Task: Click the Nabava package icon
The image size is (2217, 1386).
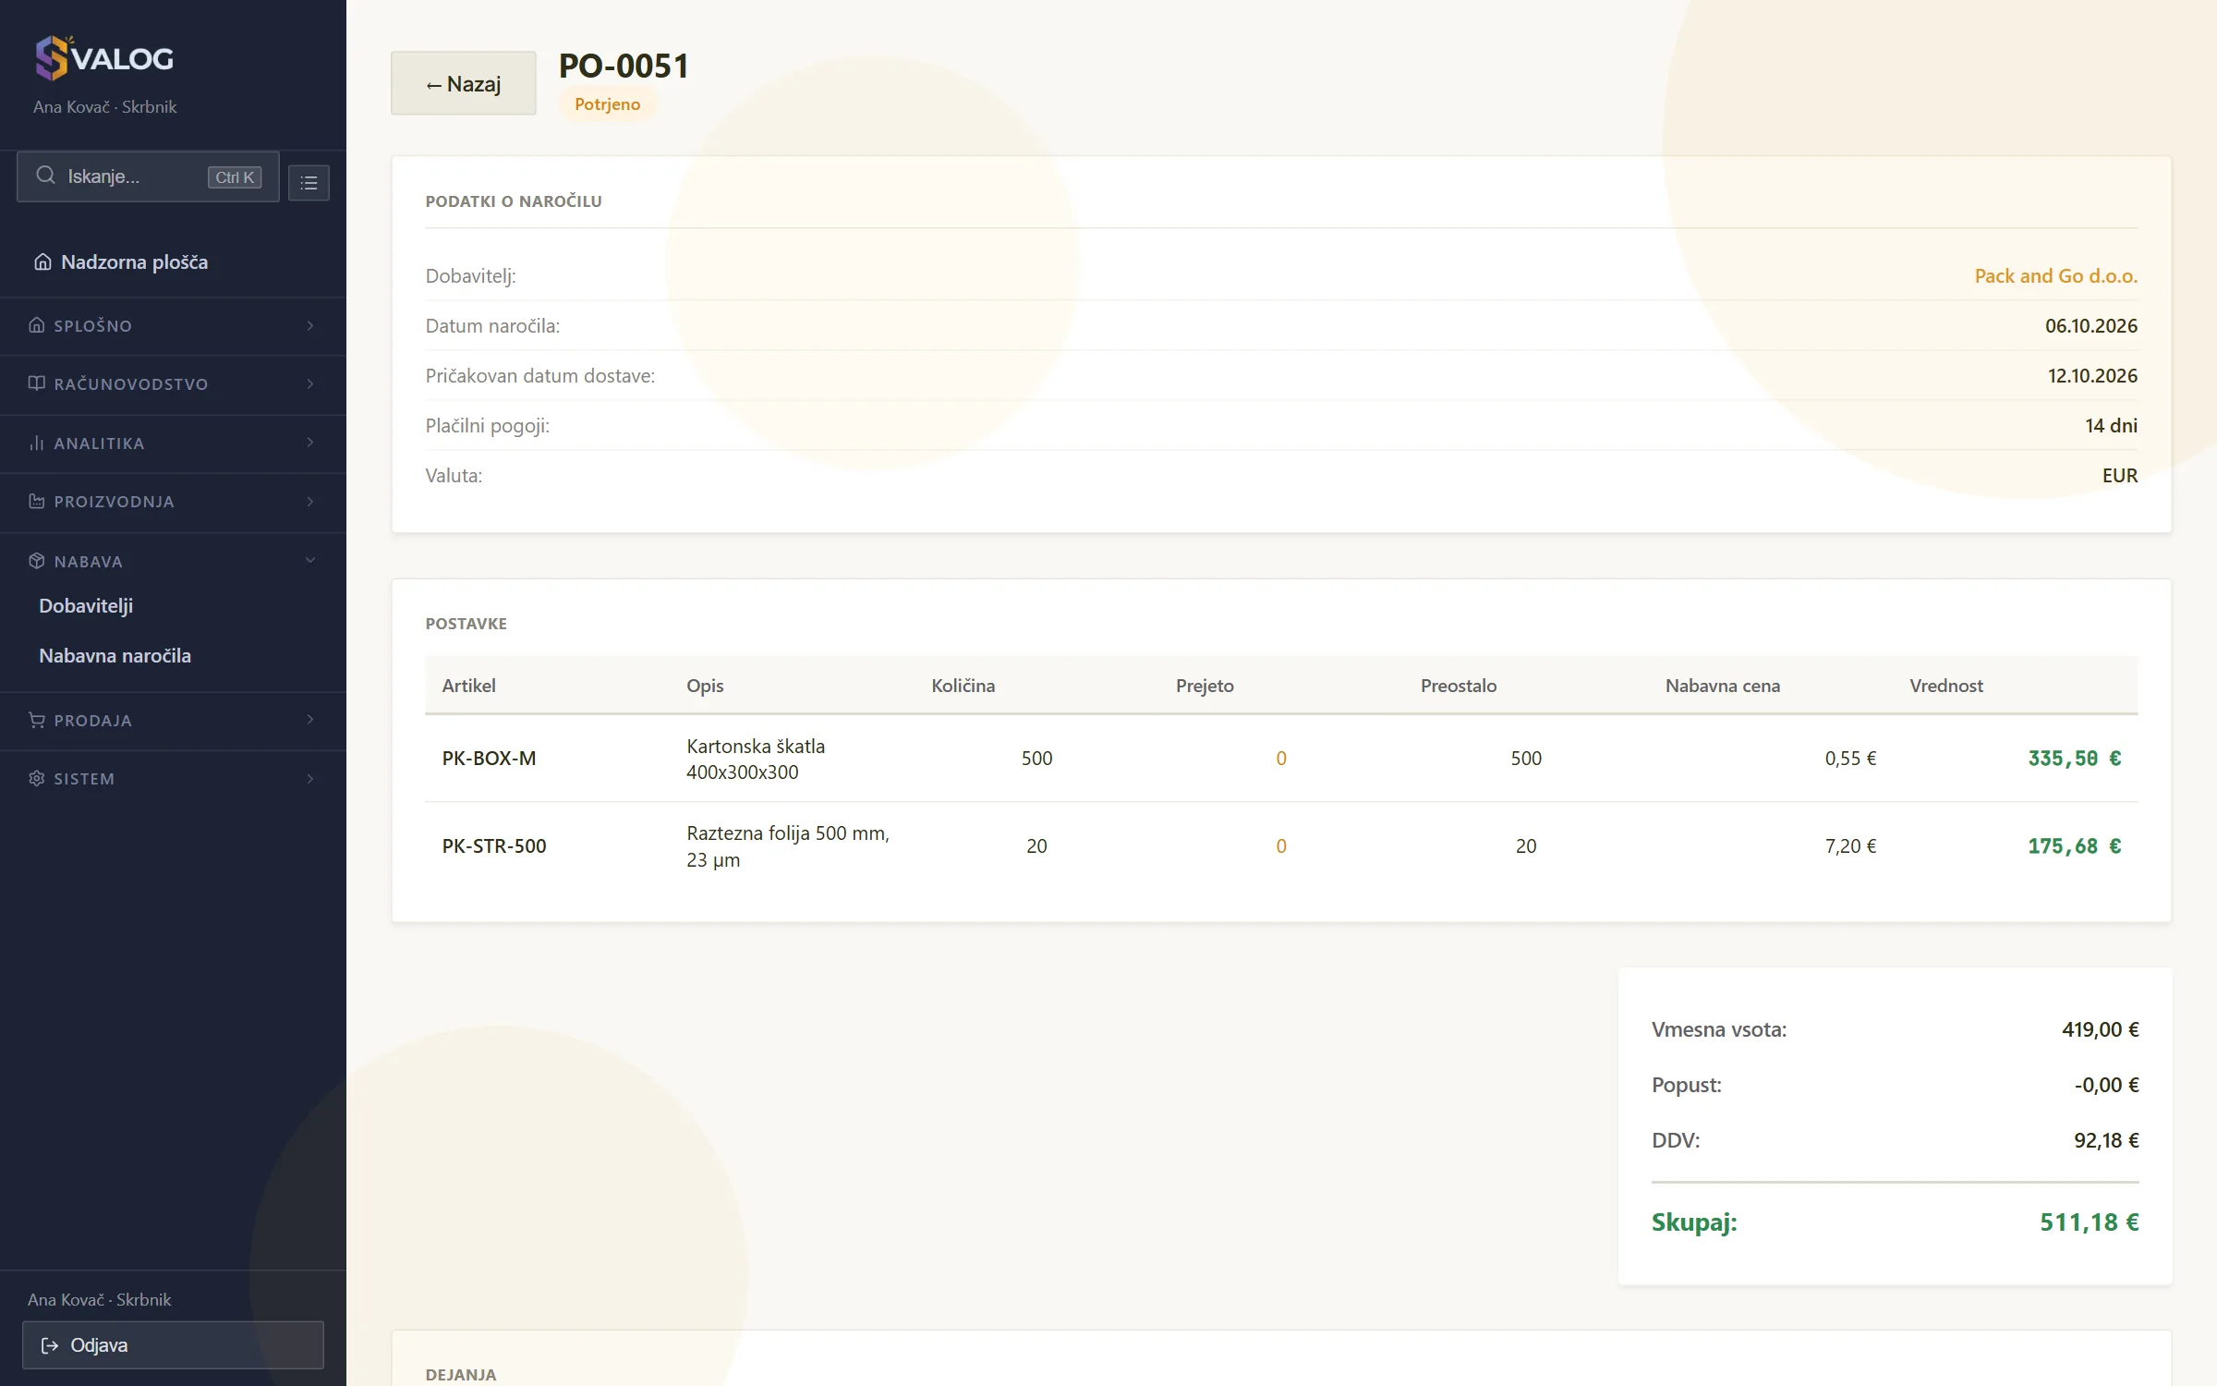Action: pyautogui.click(x=37, y=561)
